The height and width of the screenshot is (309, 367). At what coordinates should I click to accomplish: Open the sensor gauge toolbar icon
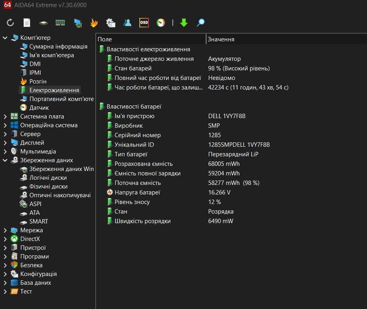click(x=160, y=23)
